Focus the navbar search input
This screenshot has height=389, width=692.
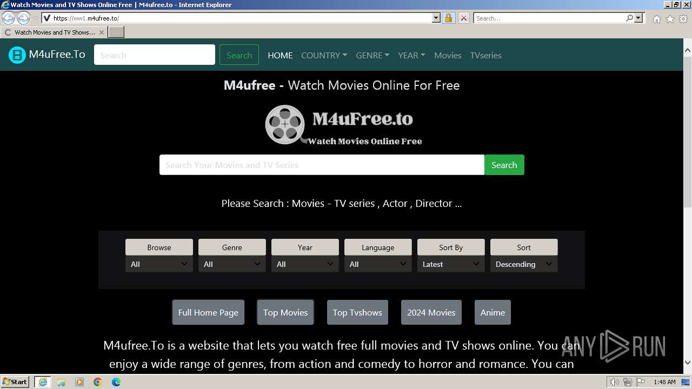155,55
